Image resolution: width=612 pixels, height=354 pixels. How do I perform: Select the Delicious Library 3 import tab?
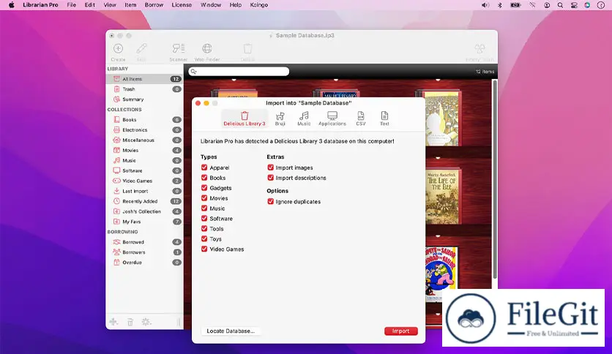click(x=245, y=118)
